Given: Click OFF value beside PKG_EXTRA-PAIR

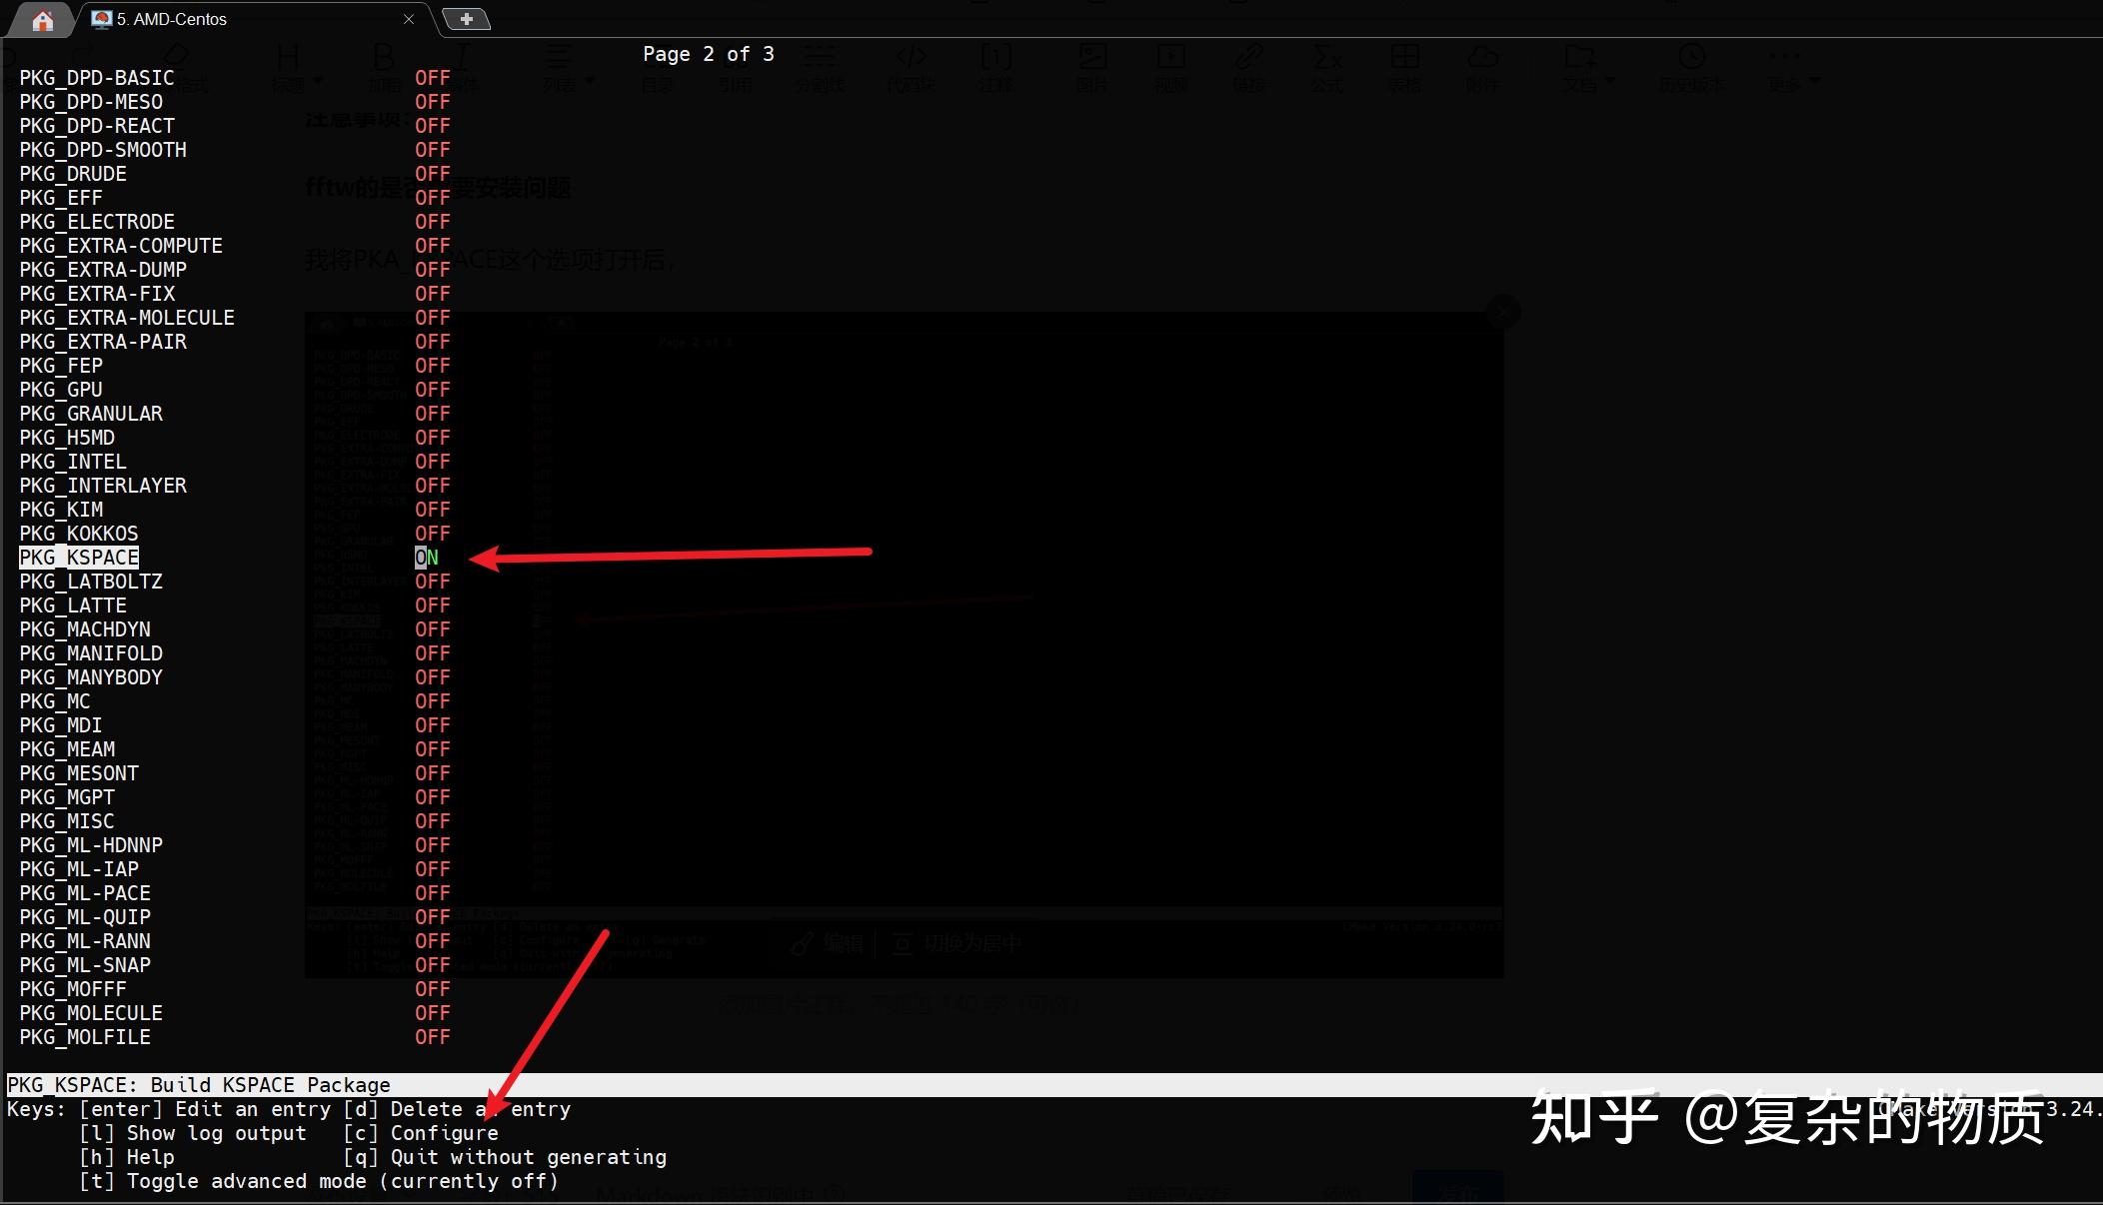Looking at the screenshot, I should 433,342.
